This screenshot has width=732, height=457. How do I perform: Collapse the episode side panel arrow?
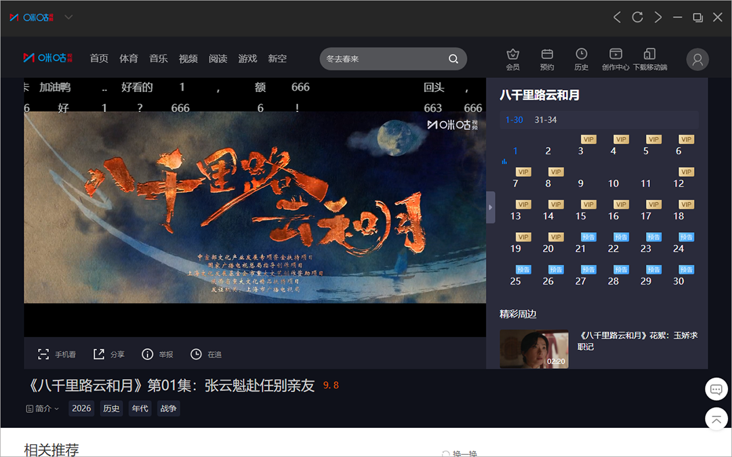click(490, 207)
